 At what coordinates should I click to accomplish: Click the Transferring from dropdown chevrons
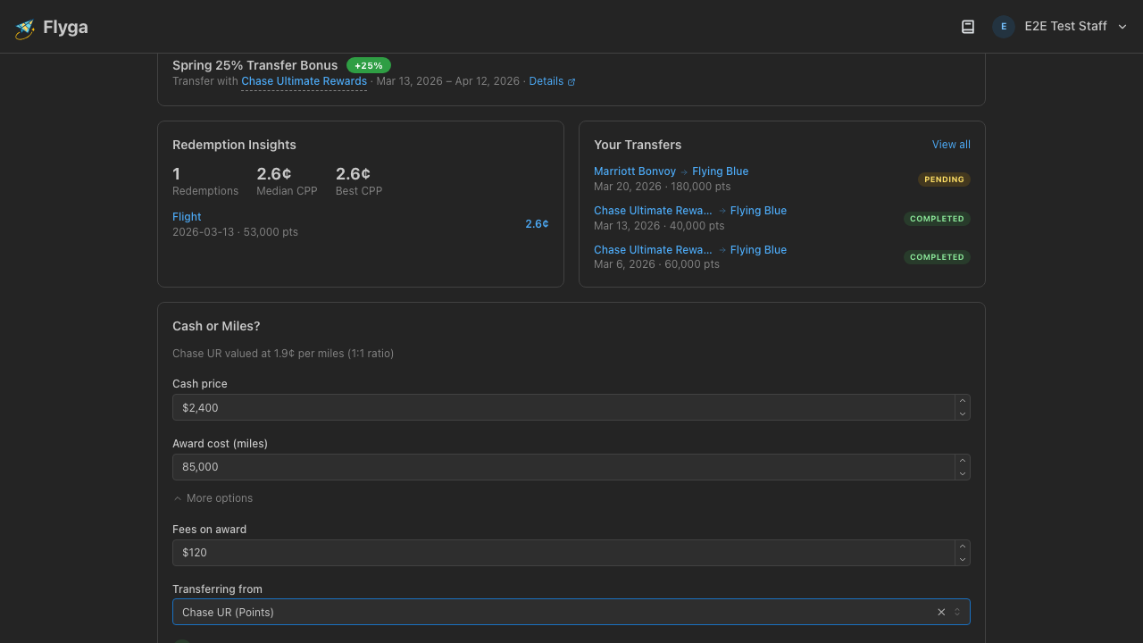click(x=957, y=612)
